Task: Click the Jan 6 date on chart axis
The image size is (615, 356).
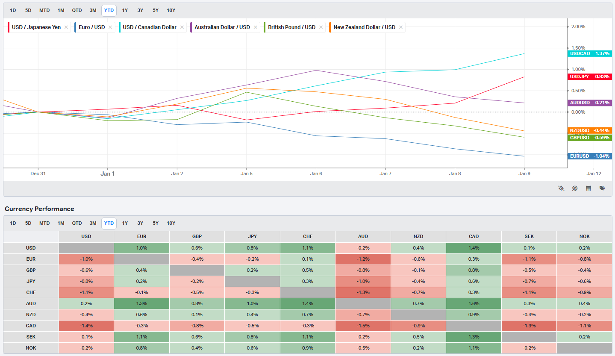Action: point(316,174)
